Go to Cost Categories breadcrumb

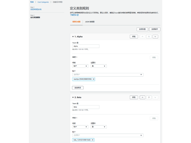click(43, 2)
